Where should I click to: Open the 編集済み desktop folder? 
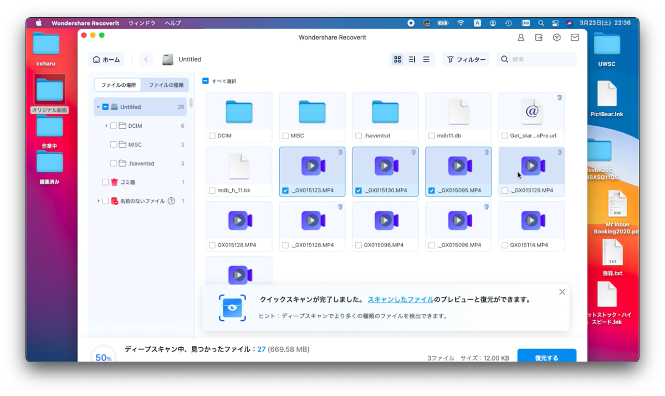[x=50, y=162]
